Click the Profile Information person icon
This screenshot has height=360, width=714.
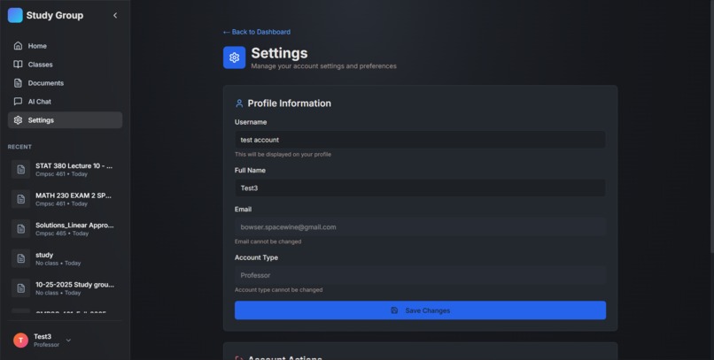pos(239,103)
